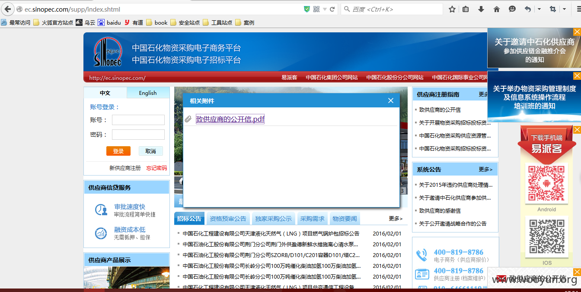
Task: Click the 审批速度快 clock-person icon
Action: [x=101, y=210]
